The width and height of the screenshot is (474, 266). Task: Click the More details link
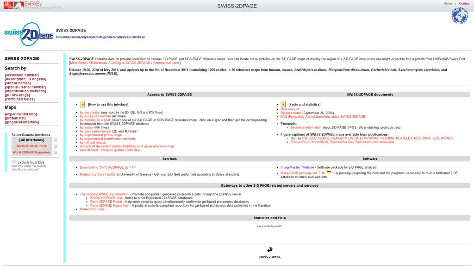click(x=79, y=63)
